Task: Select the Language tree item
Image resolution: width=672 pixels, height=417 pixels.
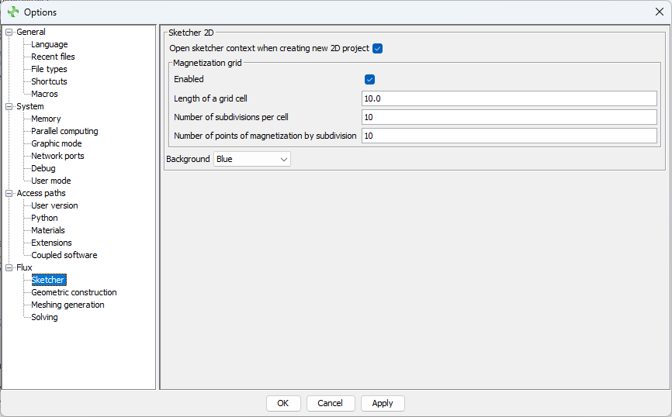Action: 49,44
